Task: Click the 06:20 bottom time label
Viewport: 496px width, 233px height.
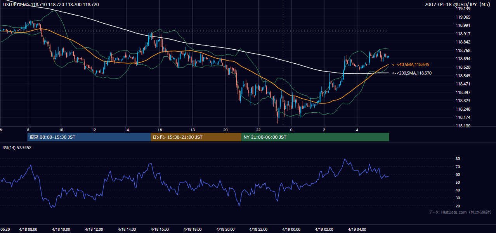Action: (5, 230)
